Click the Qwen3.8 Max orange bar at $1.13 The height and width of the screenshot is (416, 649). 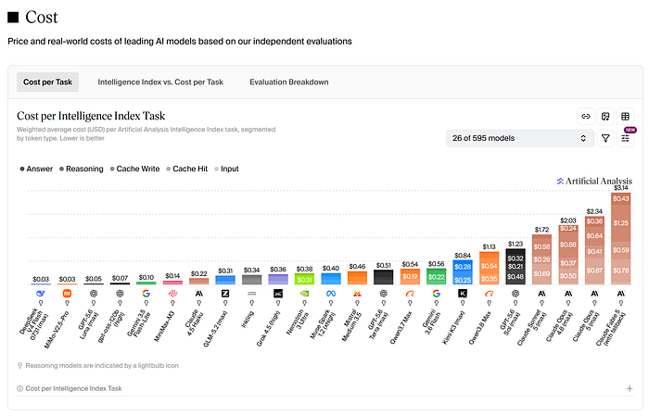coord(489,268)
